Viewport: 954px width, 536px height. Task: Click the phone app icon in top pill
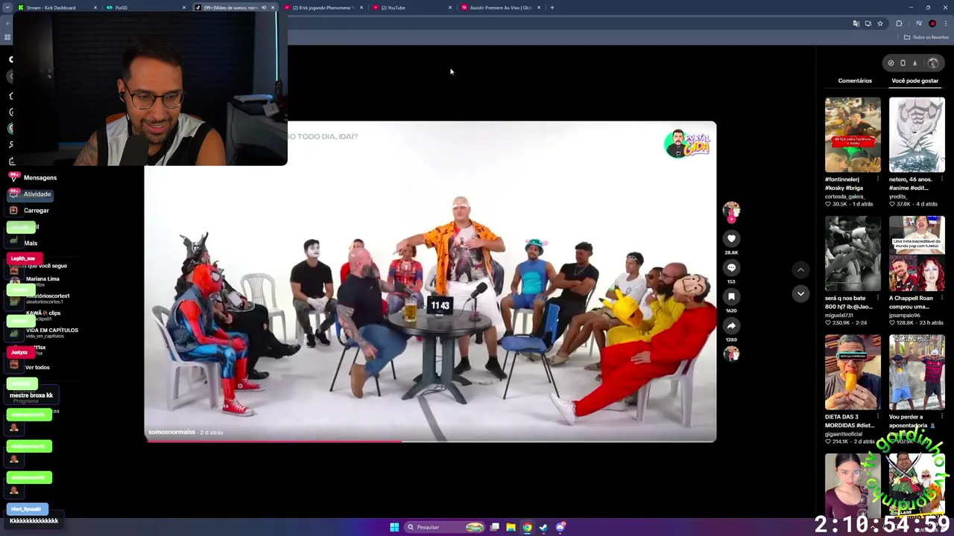[x=903, y=63]
